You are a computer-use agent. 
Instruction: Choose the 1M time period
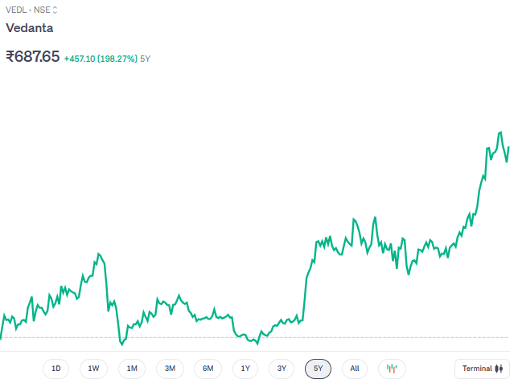[132, 369]
